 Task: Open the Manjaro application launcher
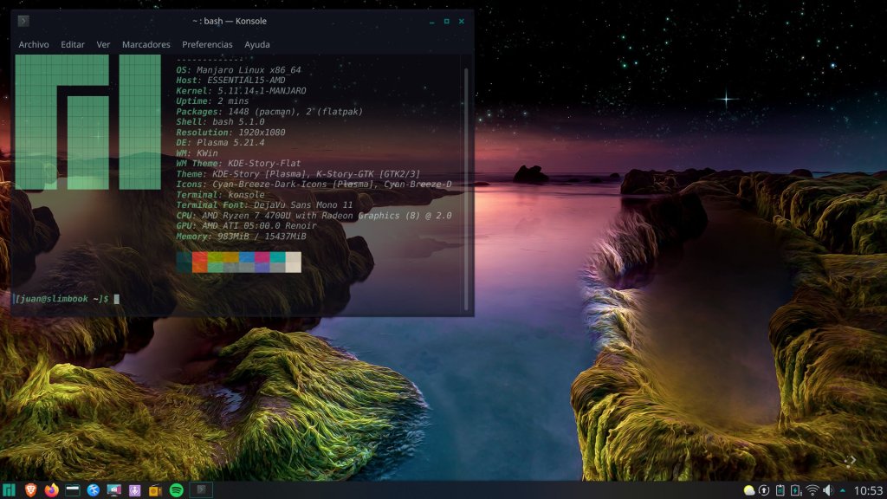[10, 490]
